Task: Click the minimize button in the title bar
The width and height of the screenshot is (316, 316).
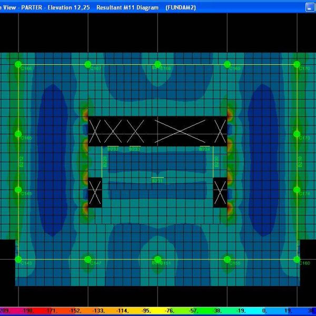Action: click(x=309, y=7)
